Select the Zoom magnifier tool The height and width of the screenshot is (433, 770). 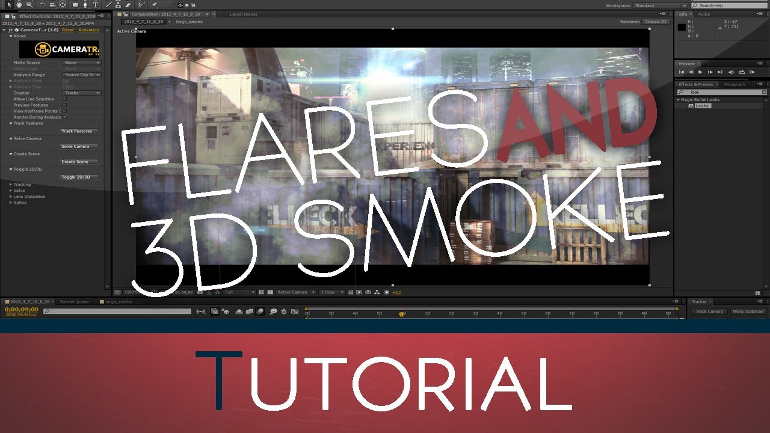28,5
